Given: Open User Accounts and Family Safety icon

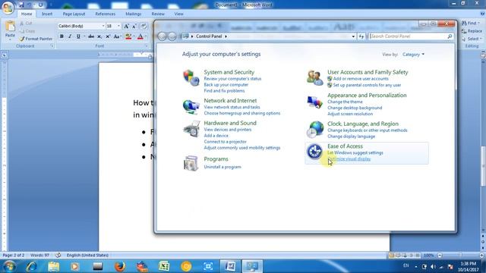Looking at the screenshot, I should 315,77.
